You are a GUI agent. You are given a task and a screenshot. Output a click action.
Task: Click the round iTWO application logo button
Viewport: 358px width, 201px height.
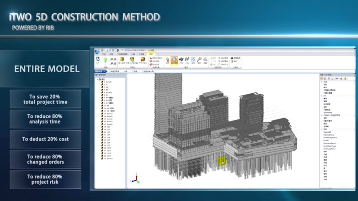click(97, 52)
